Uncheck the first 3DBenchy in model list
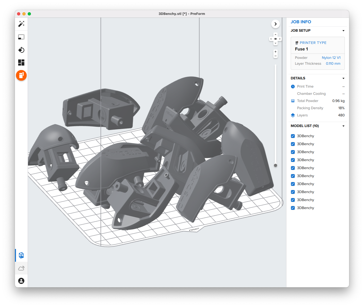The image size is (364, 307). [x=293, y=136]
